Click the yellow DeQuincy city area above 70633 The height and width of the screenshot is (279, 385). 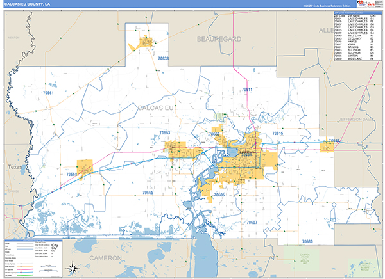click(x=145, y=43)
